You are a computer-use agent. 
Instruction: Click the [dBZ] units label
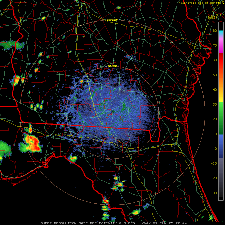pos(212,17)
